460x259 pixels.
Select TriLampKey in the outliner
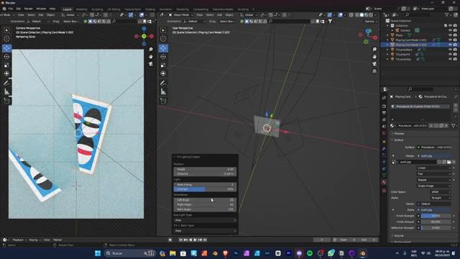(403, 59)
